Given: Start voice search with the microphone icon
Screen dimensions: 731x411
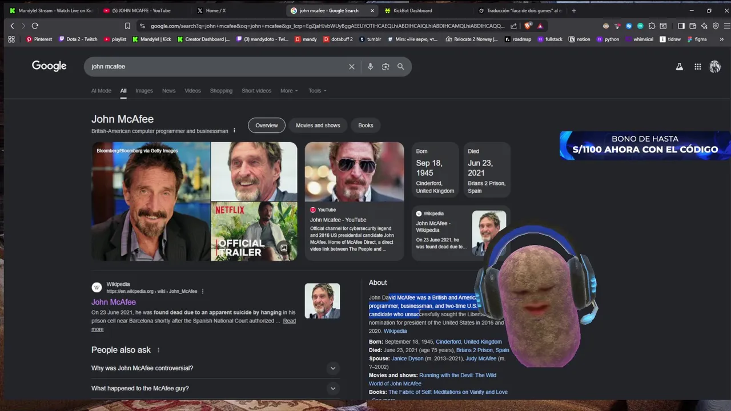Looking at the screenshot, I should click(x=370, y=67).
